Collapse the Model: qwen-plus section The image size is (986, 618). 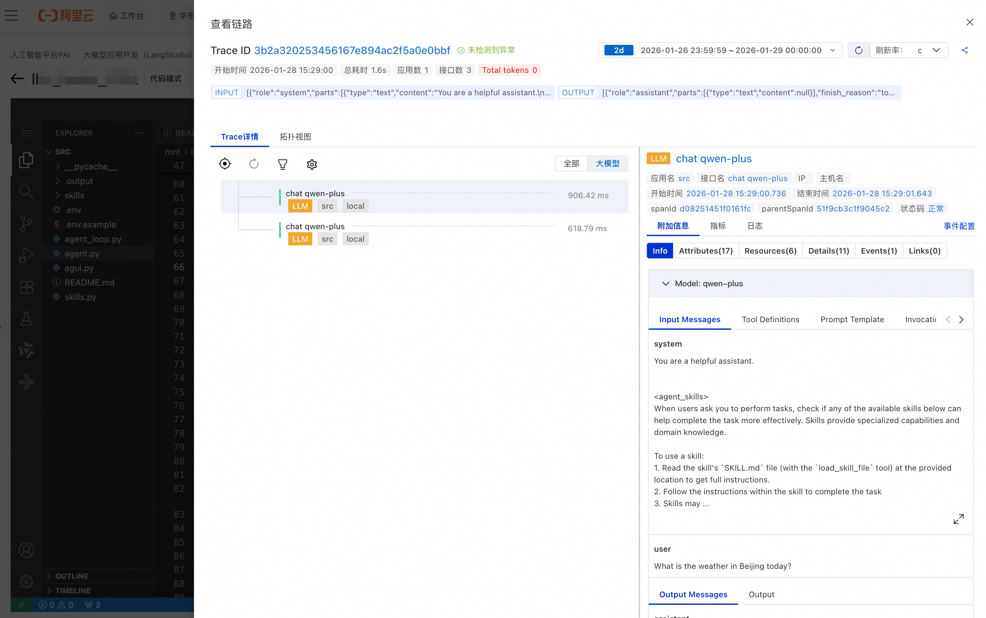pos(666,284)
